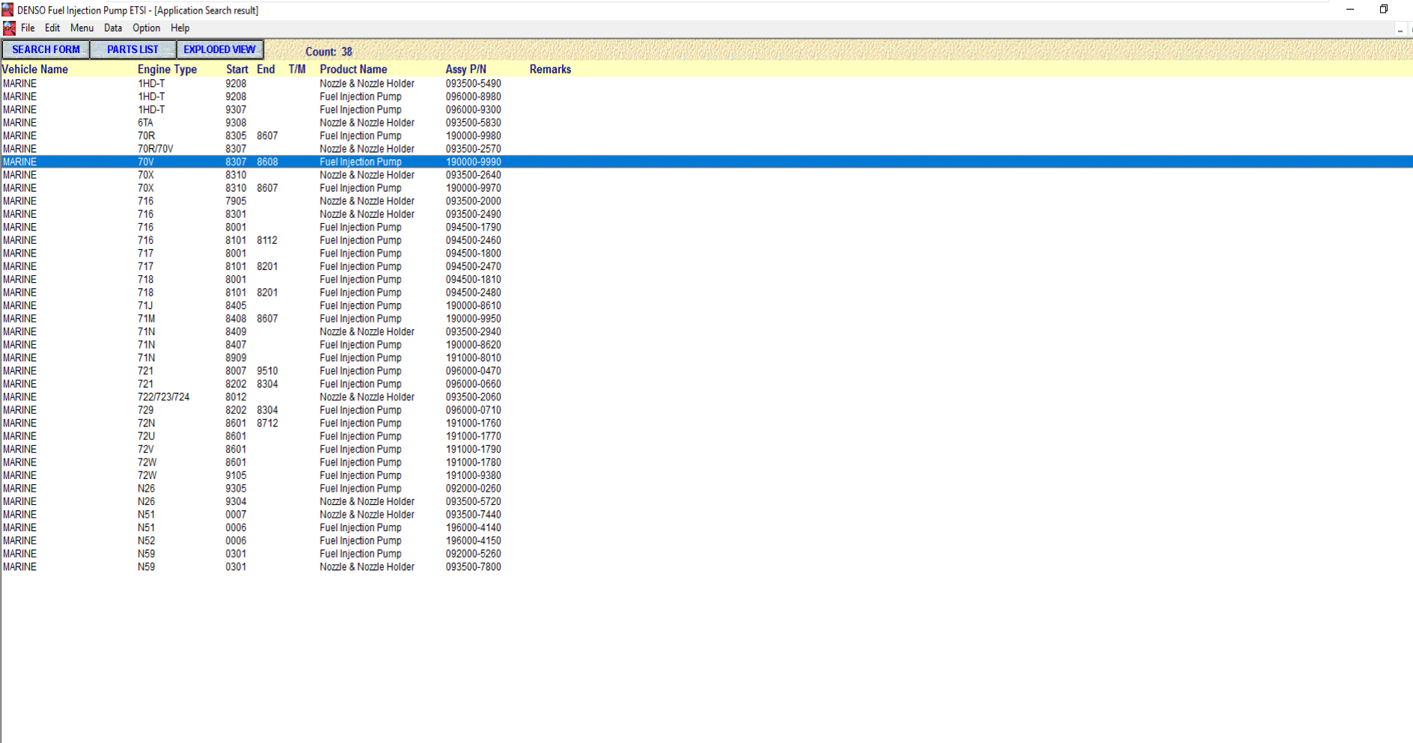
Task: Click end date 9510
Action: (x=267, y=371)
